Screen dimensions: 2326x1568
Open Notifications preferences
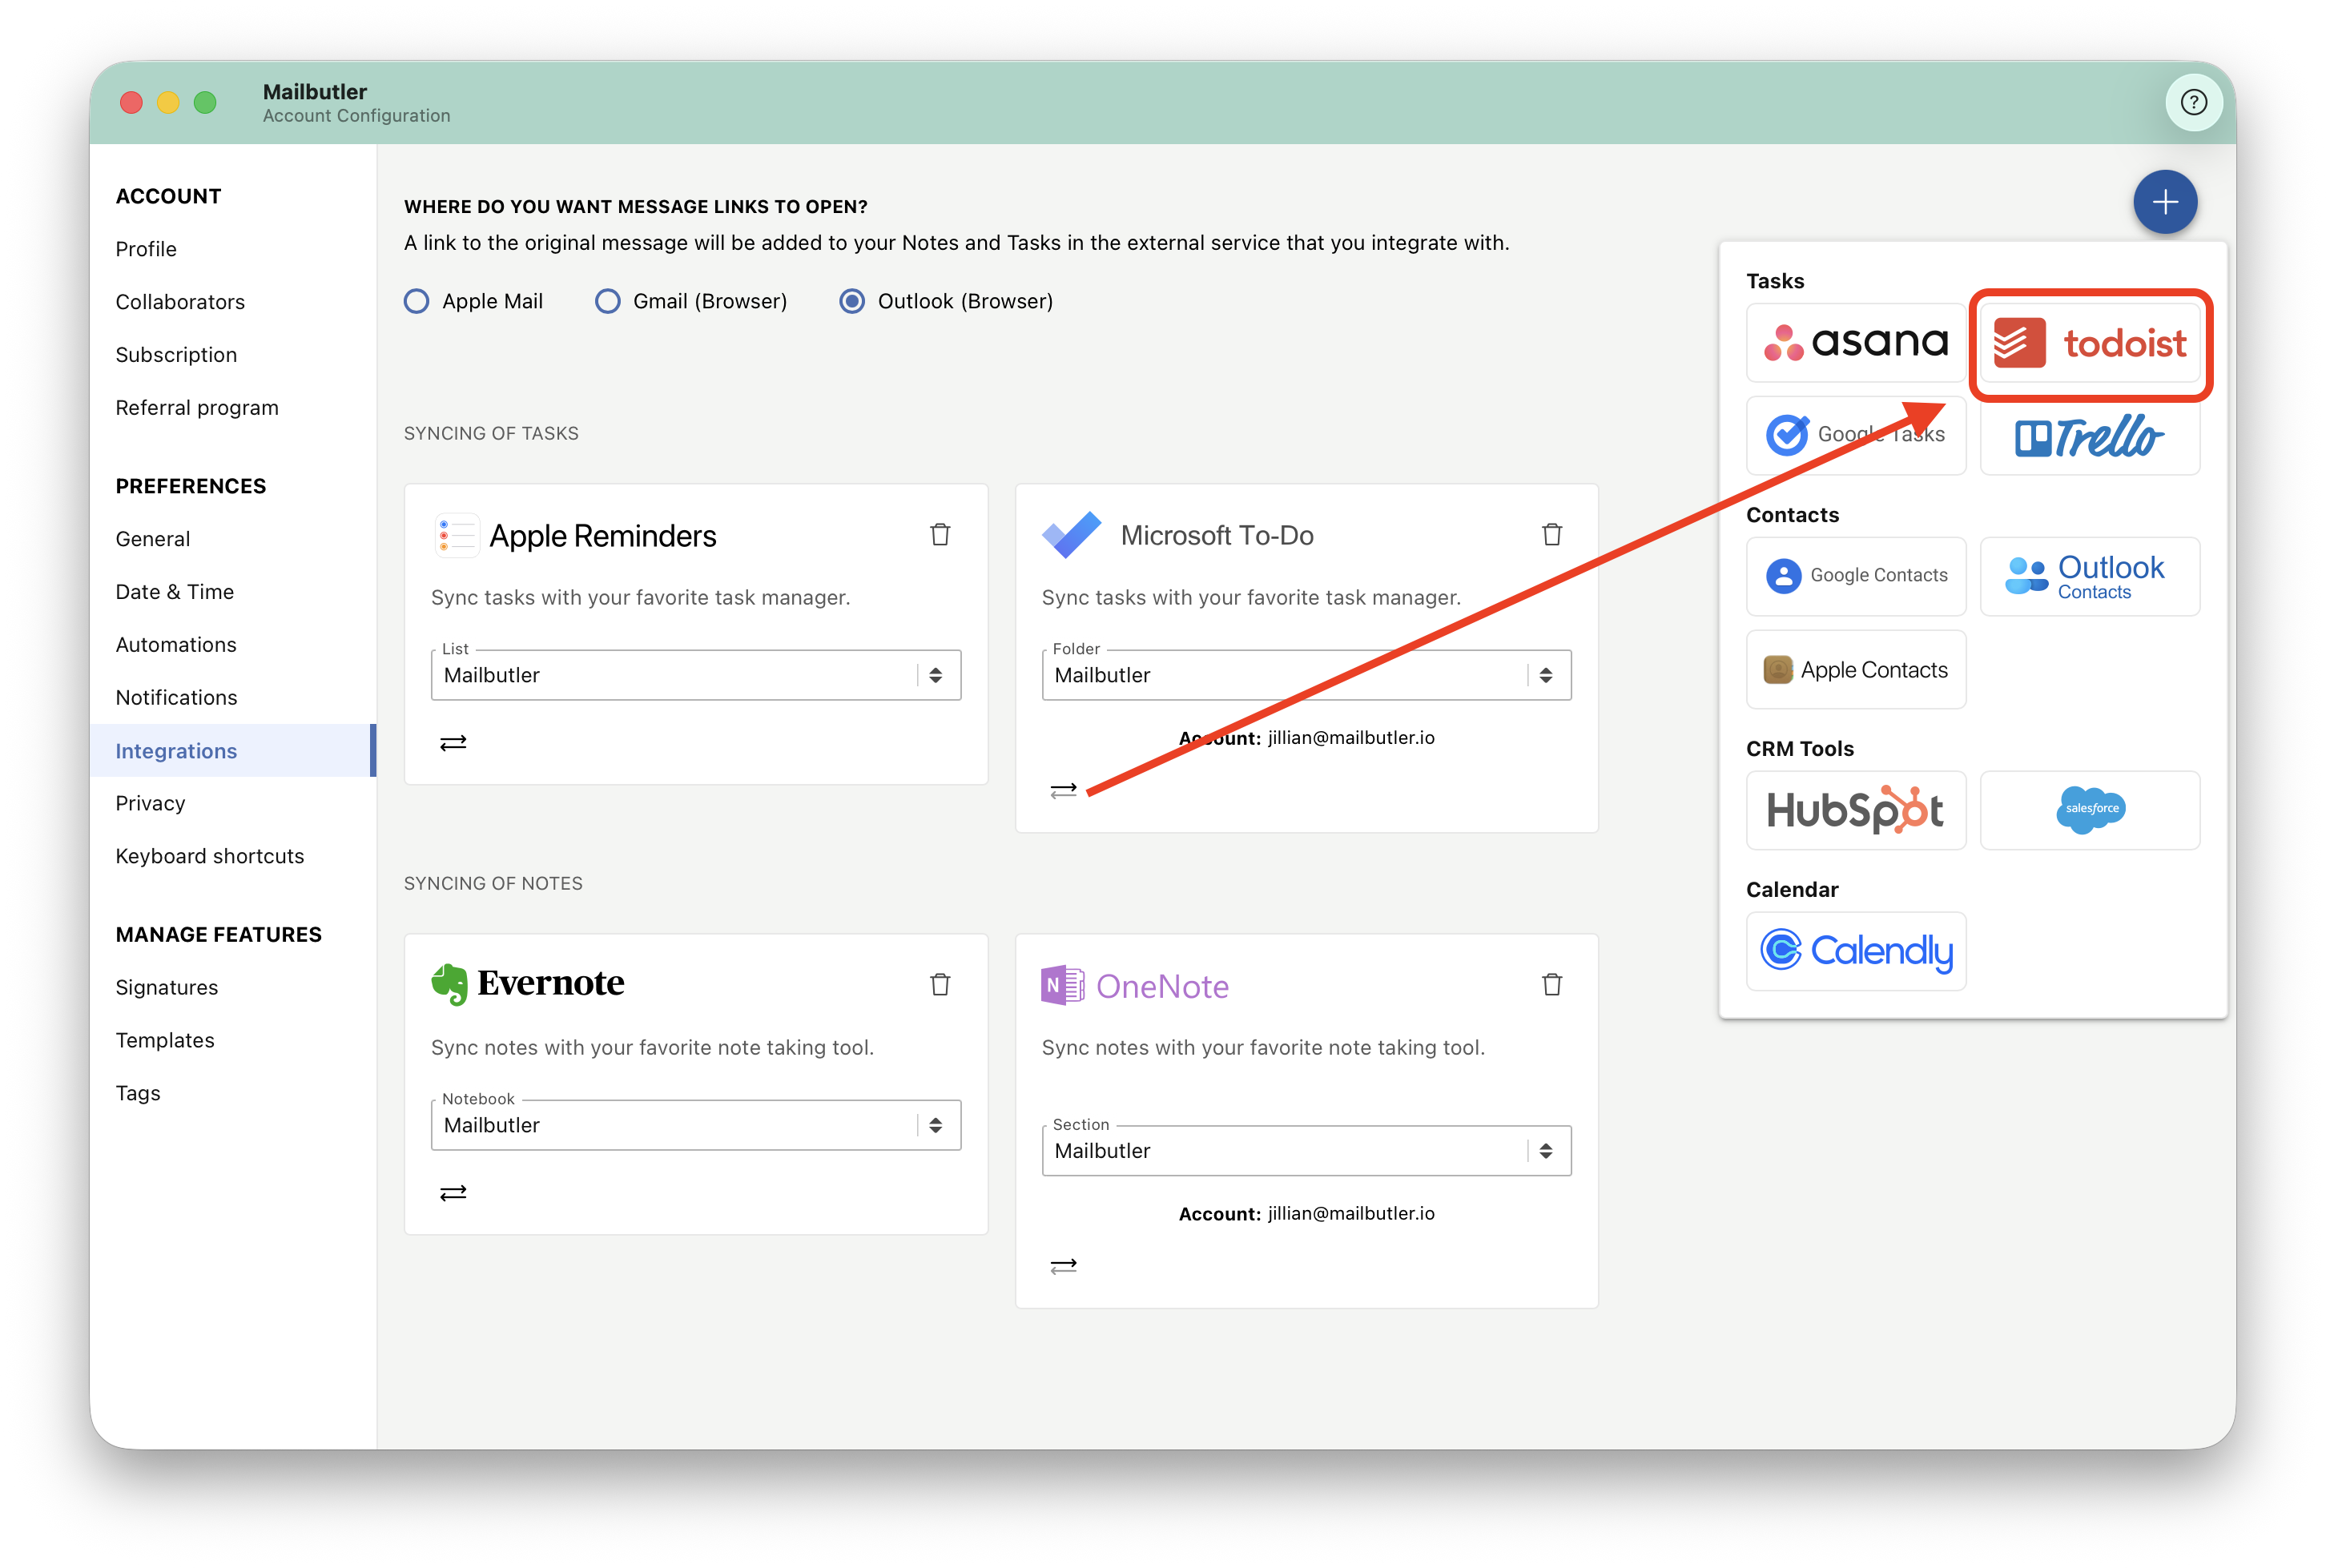click(176, 698)
